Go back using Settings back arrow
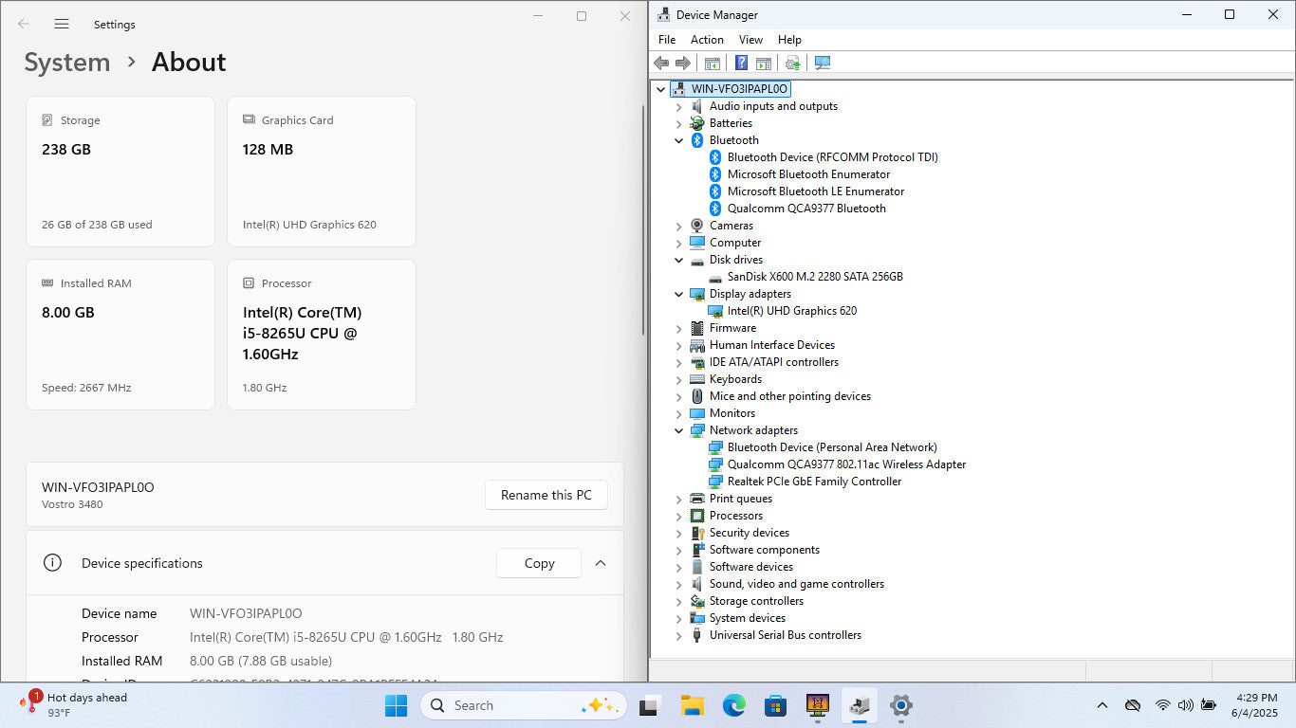1296x728 pixels. [24, 24]
